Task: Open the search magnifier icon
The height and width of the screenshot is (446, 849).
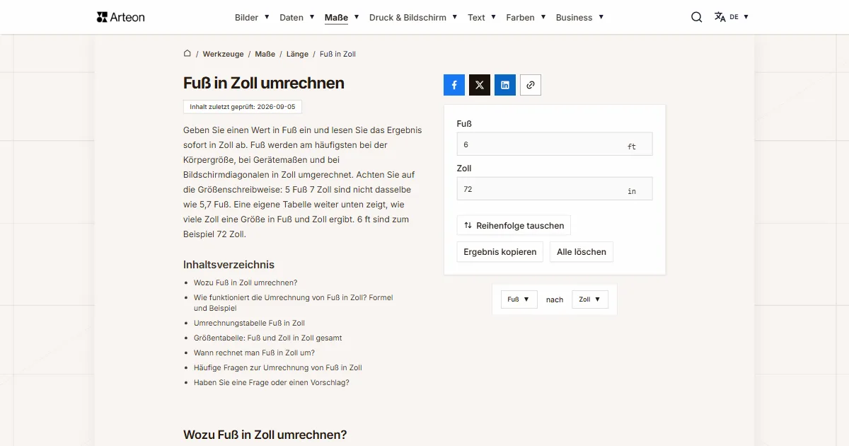Action: tap(697, 17)
